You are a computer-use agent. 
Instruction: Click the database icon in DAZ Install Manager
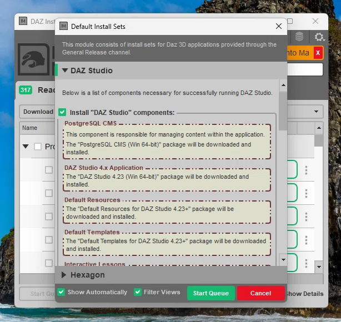(299, 37)
